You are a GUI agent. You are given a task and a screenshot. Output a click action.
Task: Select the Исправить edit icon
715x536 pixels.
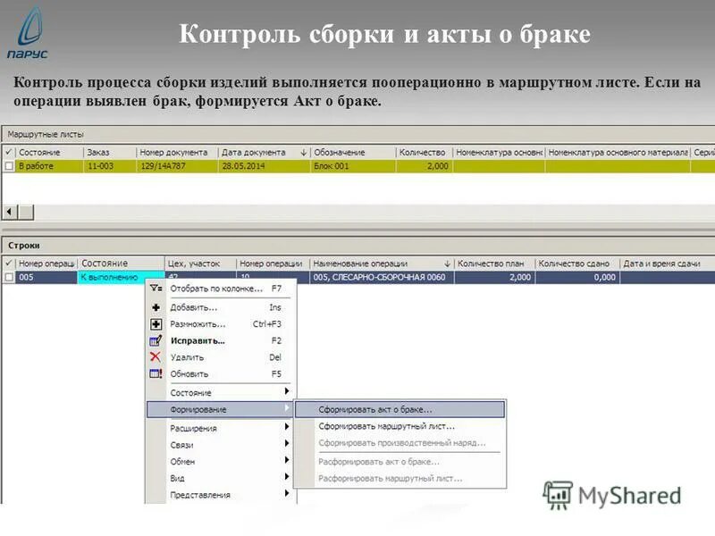pos(154,338)
